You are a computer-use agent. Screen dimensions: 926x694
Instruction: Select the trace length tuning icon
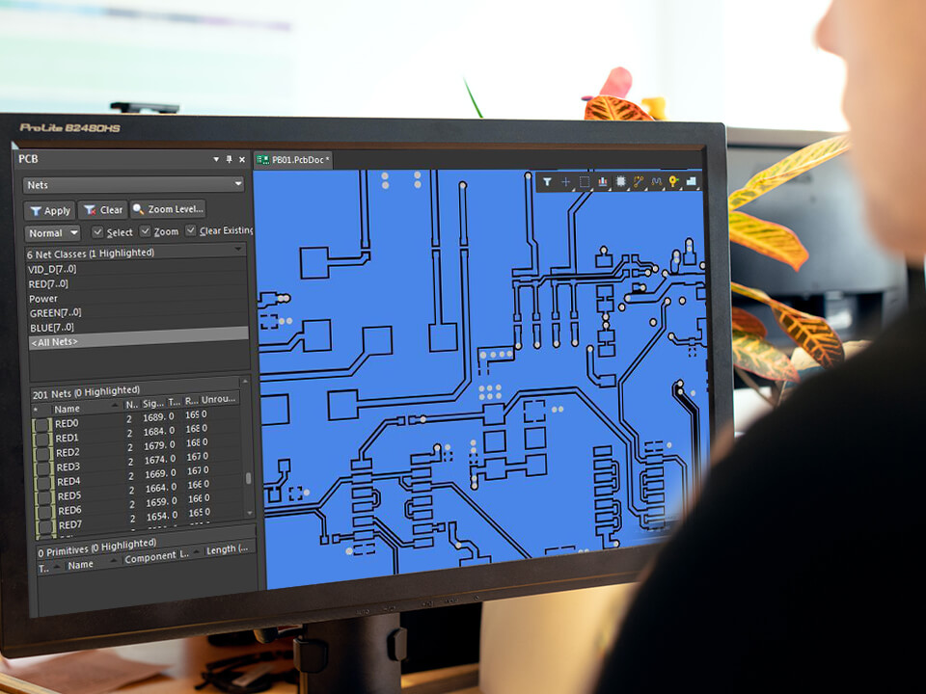pos(656,181)
